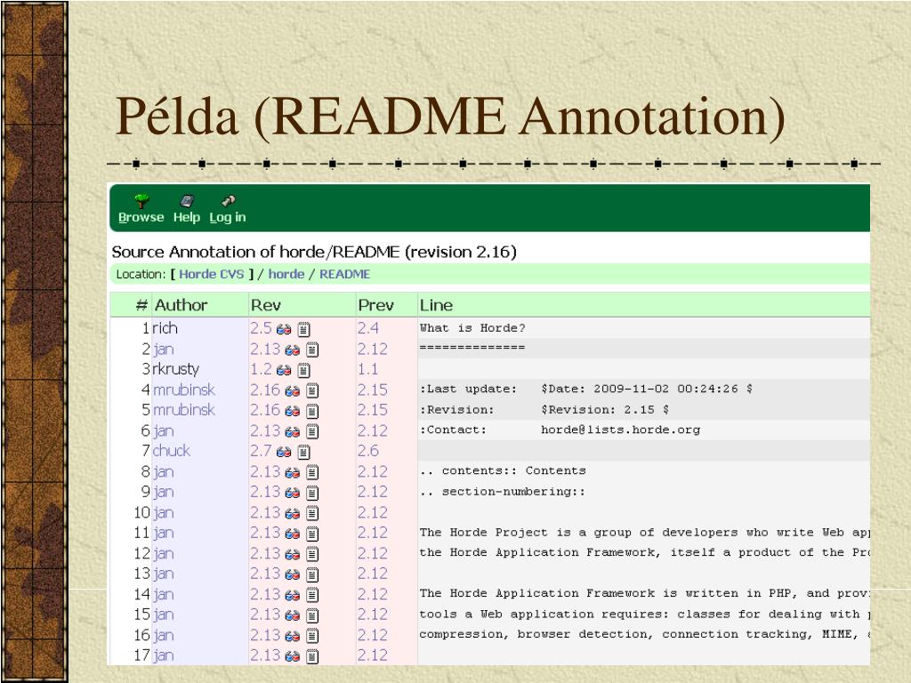
Task: Open previous revision 2.4 in row 1
Action: tap(368, 328)
